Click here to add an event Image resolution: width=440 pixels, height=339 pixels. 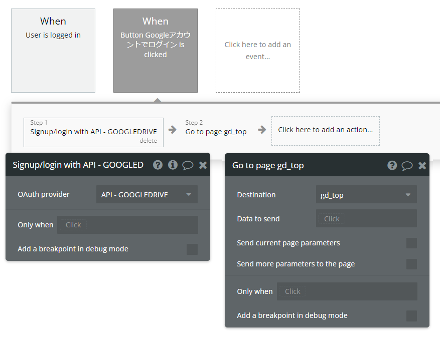(x=257, y=51)
